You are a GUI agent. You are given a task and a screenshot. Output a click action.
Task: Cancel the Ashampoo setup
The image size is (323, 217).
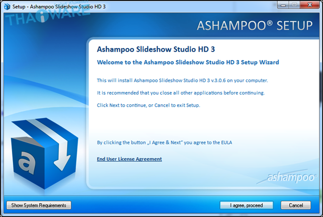coord(296,205)
